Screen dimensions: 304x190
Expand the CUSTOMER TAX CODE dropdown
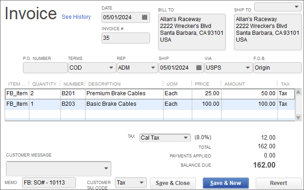click(x=142, y=183)
